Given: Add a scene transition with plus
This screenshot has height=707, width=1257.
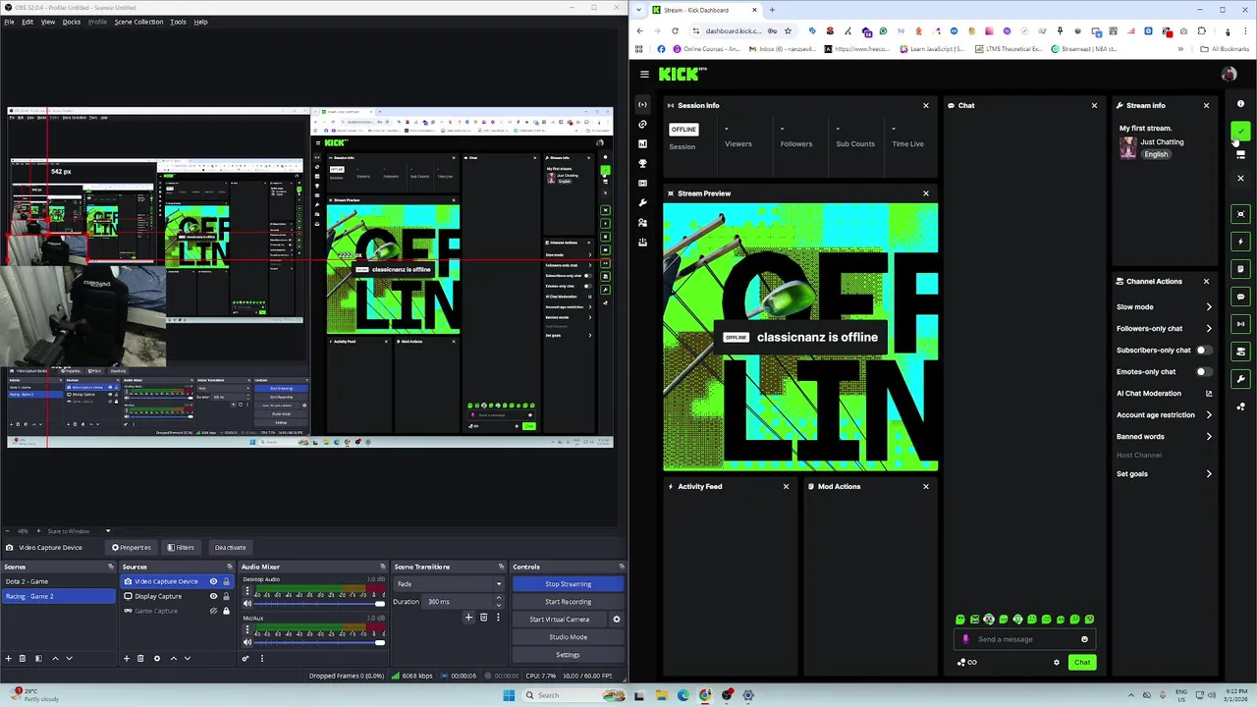Looking at the screenshot, I should (x=468, y=618).
